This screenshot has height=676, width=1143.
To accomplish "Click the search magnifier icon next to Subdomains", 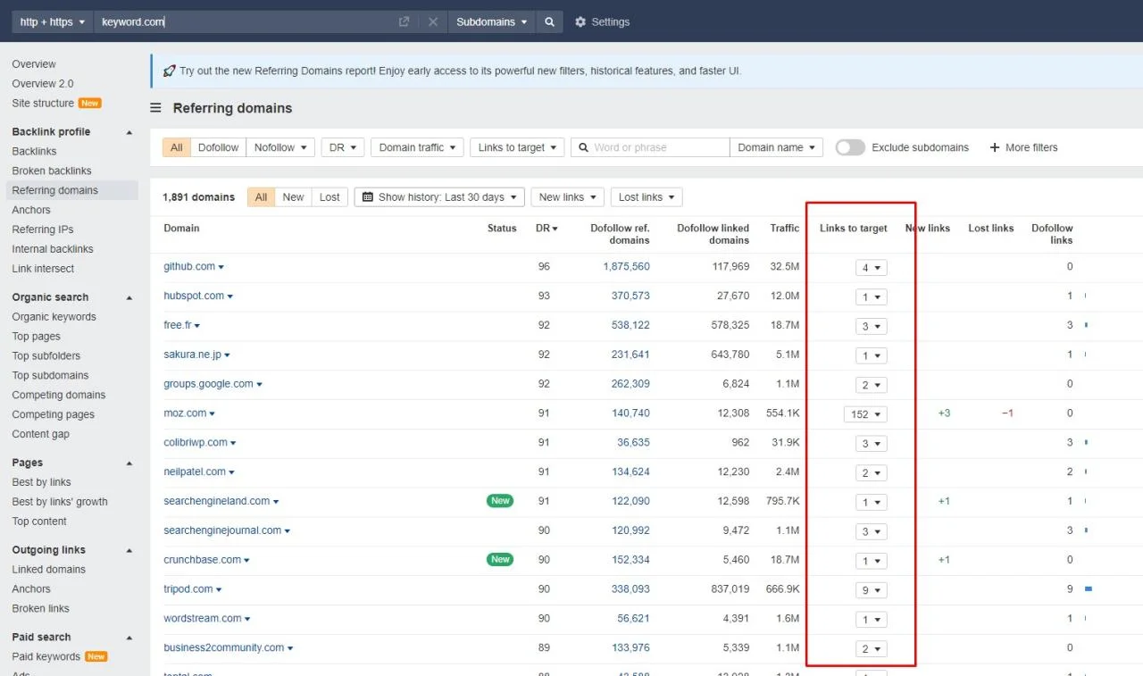I will point(548,21).
